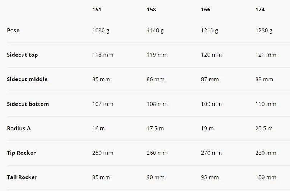This screenshot has width=290, height=191.
Task: Click the 100 mm tail rocker value
Action: point(266,177)
